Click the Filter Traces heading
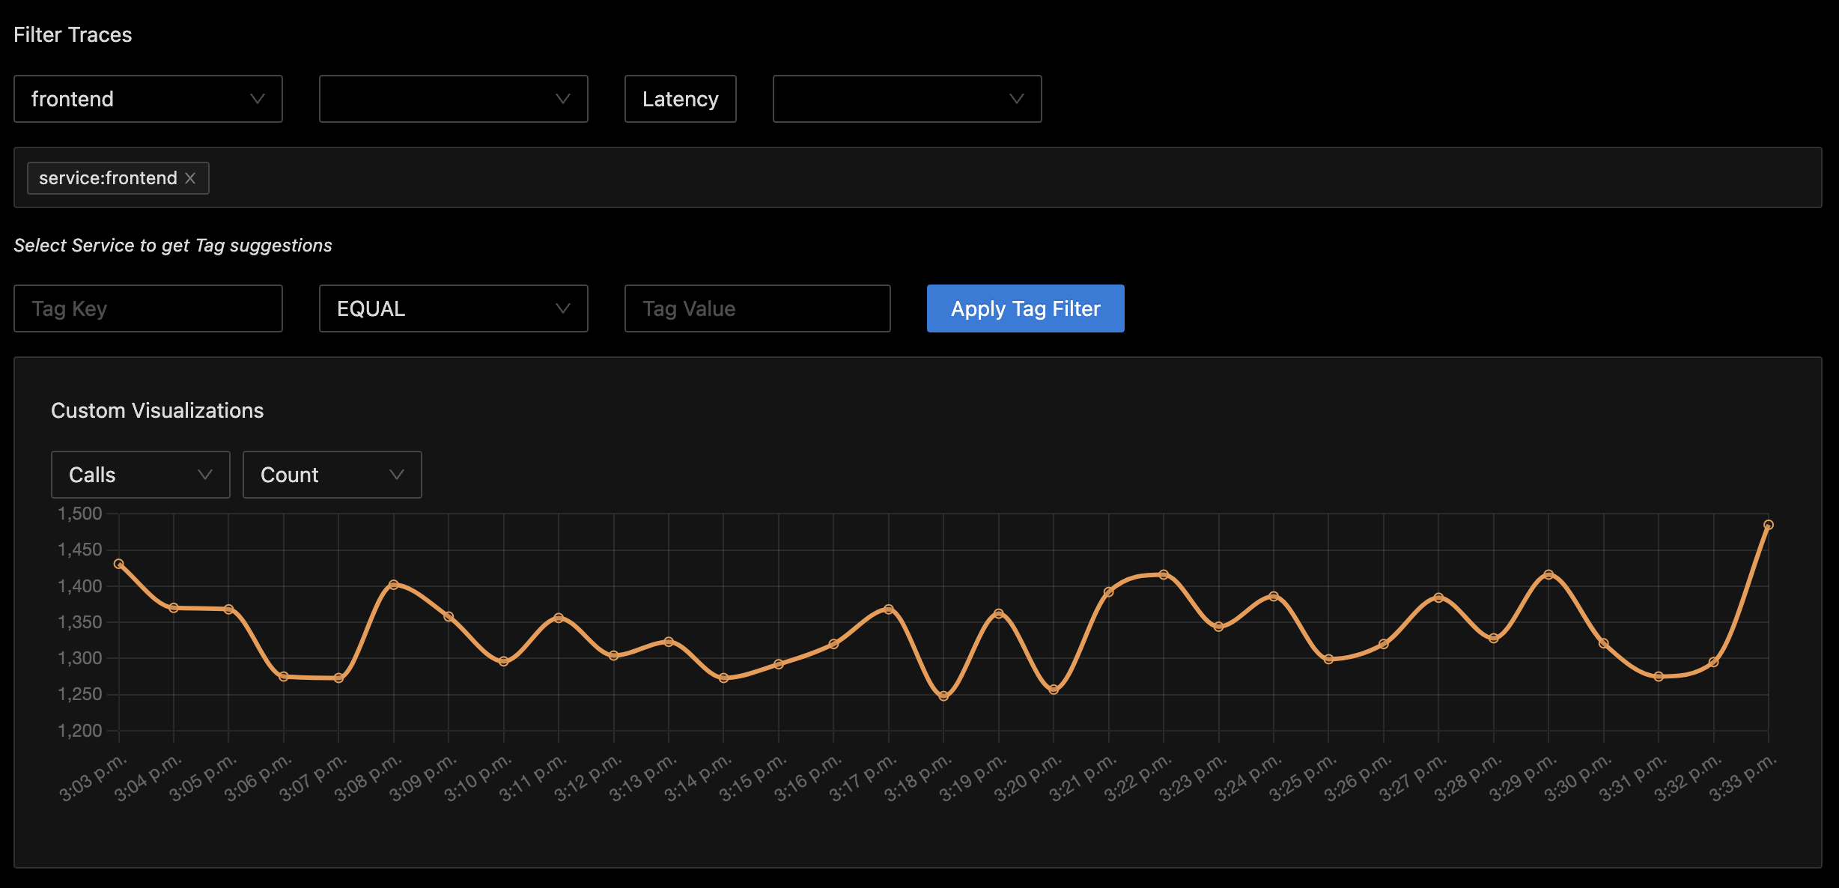This screenshot has height=888, width=1839. (x=73, y=34)
